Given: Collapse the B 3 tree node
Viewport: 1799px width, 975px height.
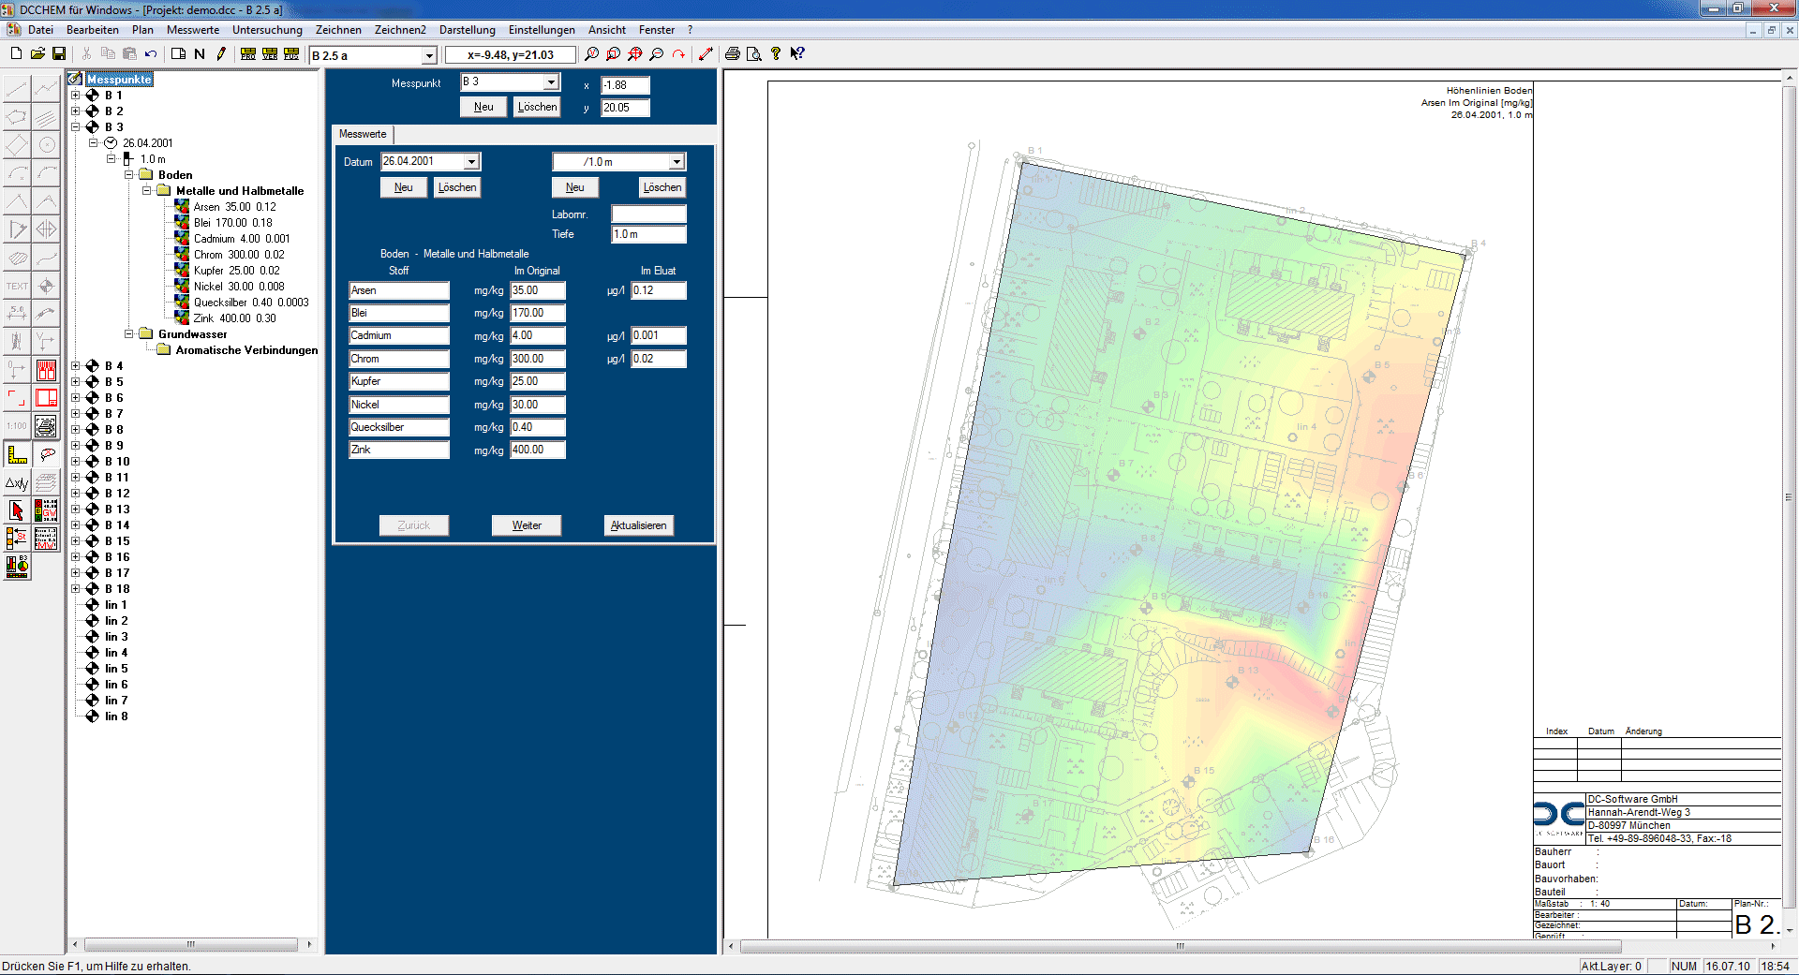Looking at the screenshot, I should pos(76,127).
